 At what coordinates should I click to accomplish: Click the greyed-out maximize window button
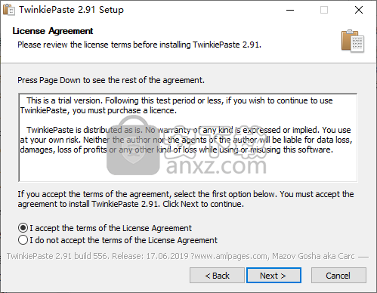coord(324,10)
